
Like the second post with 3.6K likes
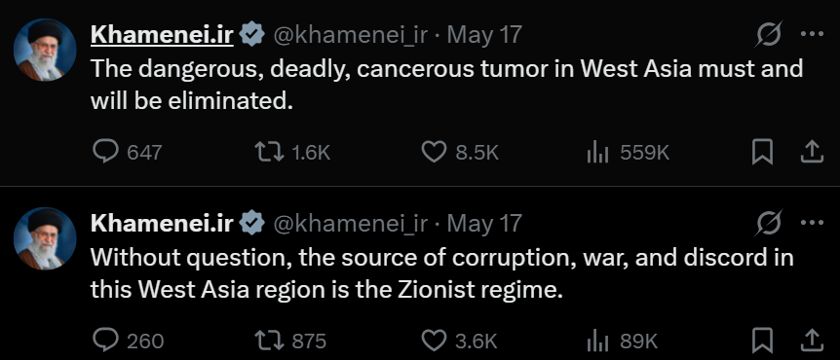point(459,341)
